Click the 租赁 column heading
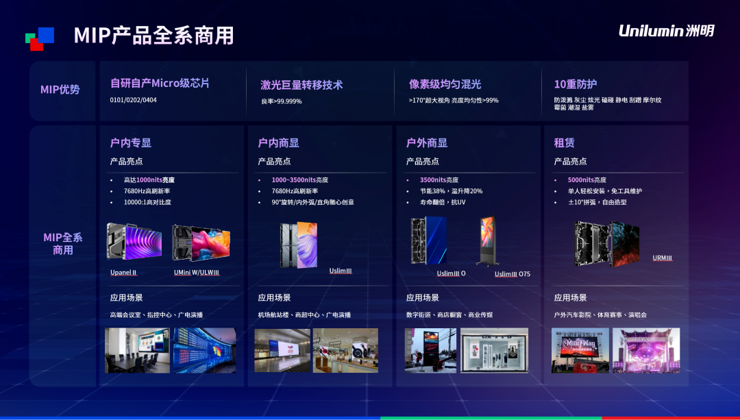Screen dimensions: 740x420 pos(565,143)
